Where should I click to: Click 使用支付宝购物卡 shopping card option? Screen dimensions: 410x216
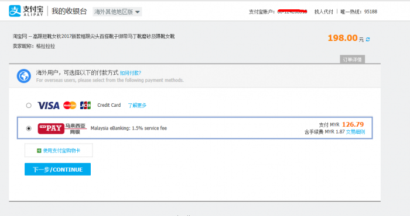59,151
